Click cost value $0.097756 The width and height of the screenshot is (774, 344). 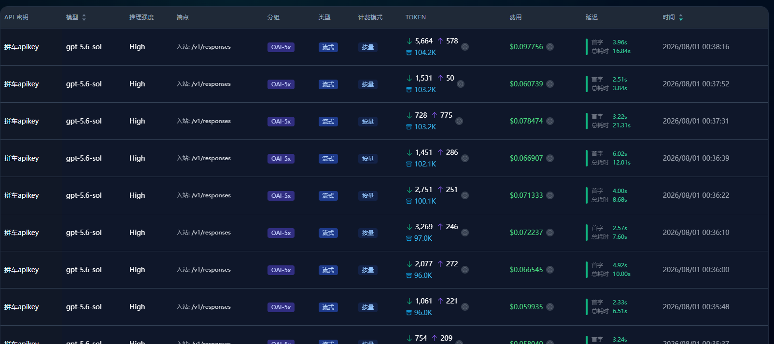click(x=526, y=47)
